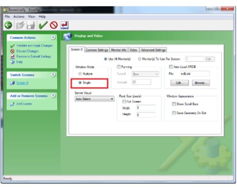Click the Help question icon in Common Actions
Image resolution: width=237 pixels, height=190 pixels.
coord(12,62)
